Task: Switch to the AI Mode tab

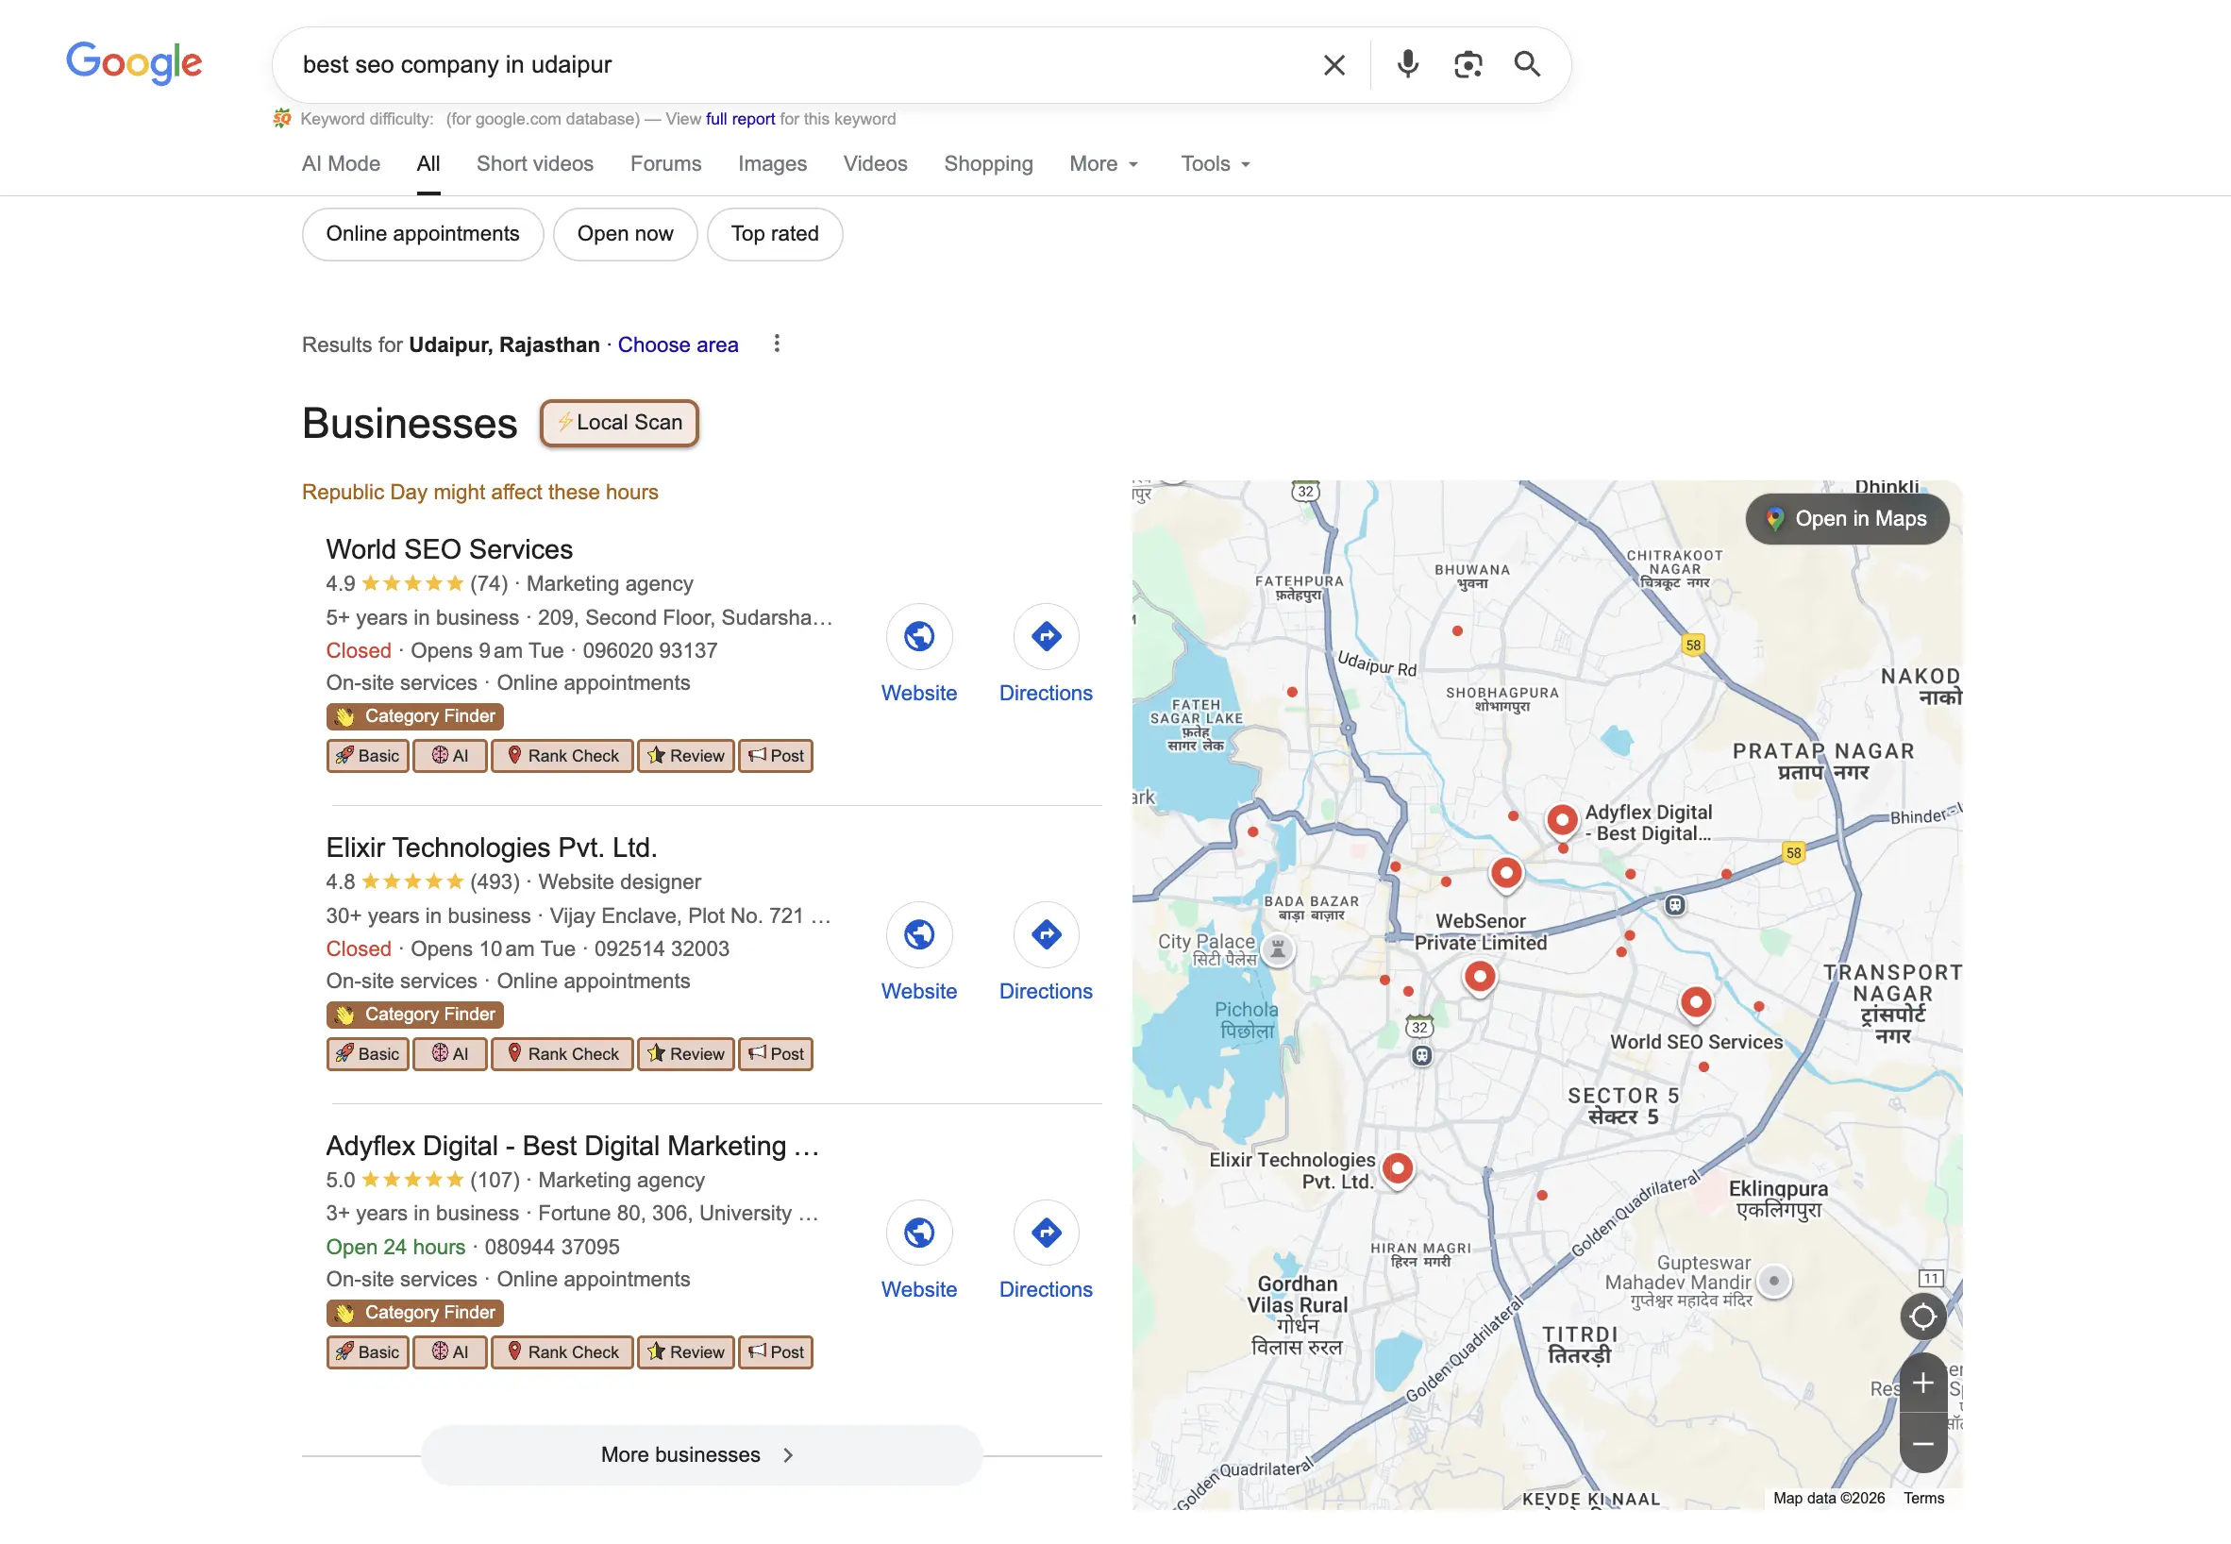Action: 341,164
